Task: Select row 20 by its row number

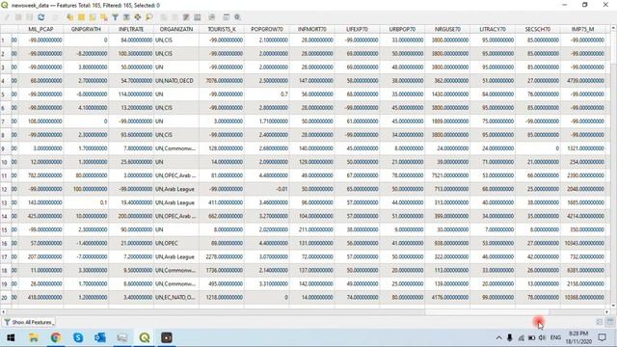Action: [x=5, y=298]
